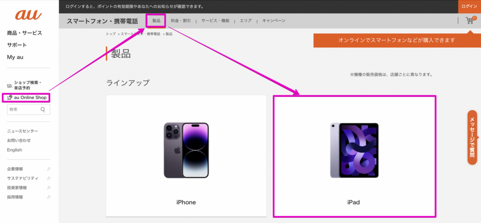Open external link icon next to 投資家情報

(x=48, y=188)
